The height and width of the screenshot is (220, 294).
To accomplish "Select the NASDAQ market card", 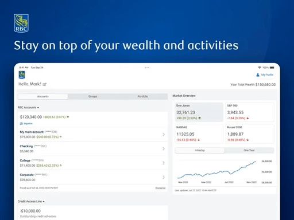I will pyautogui.click(x=199, y=133).
